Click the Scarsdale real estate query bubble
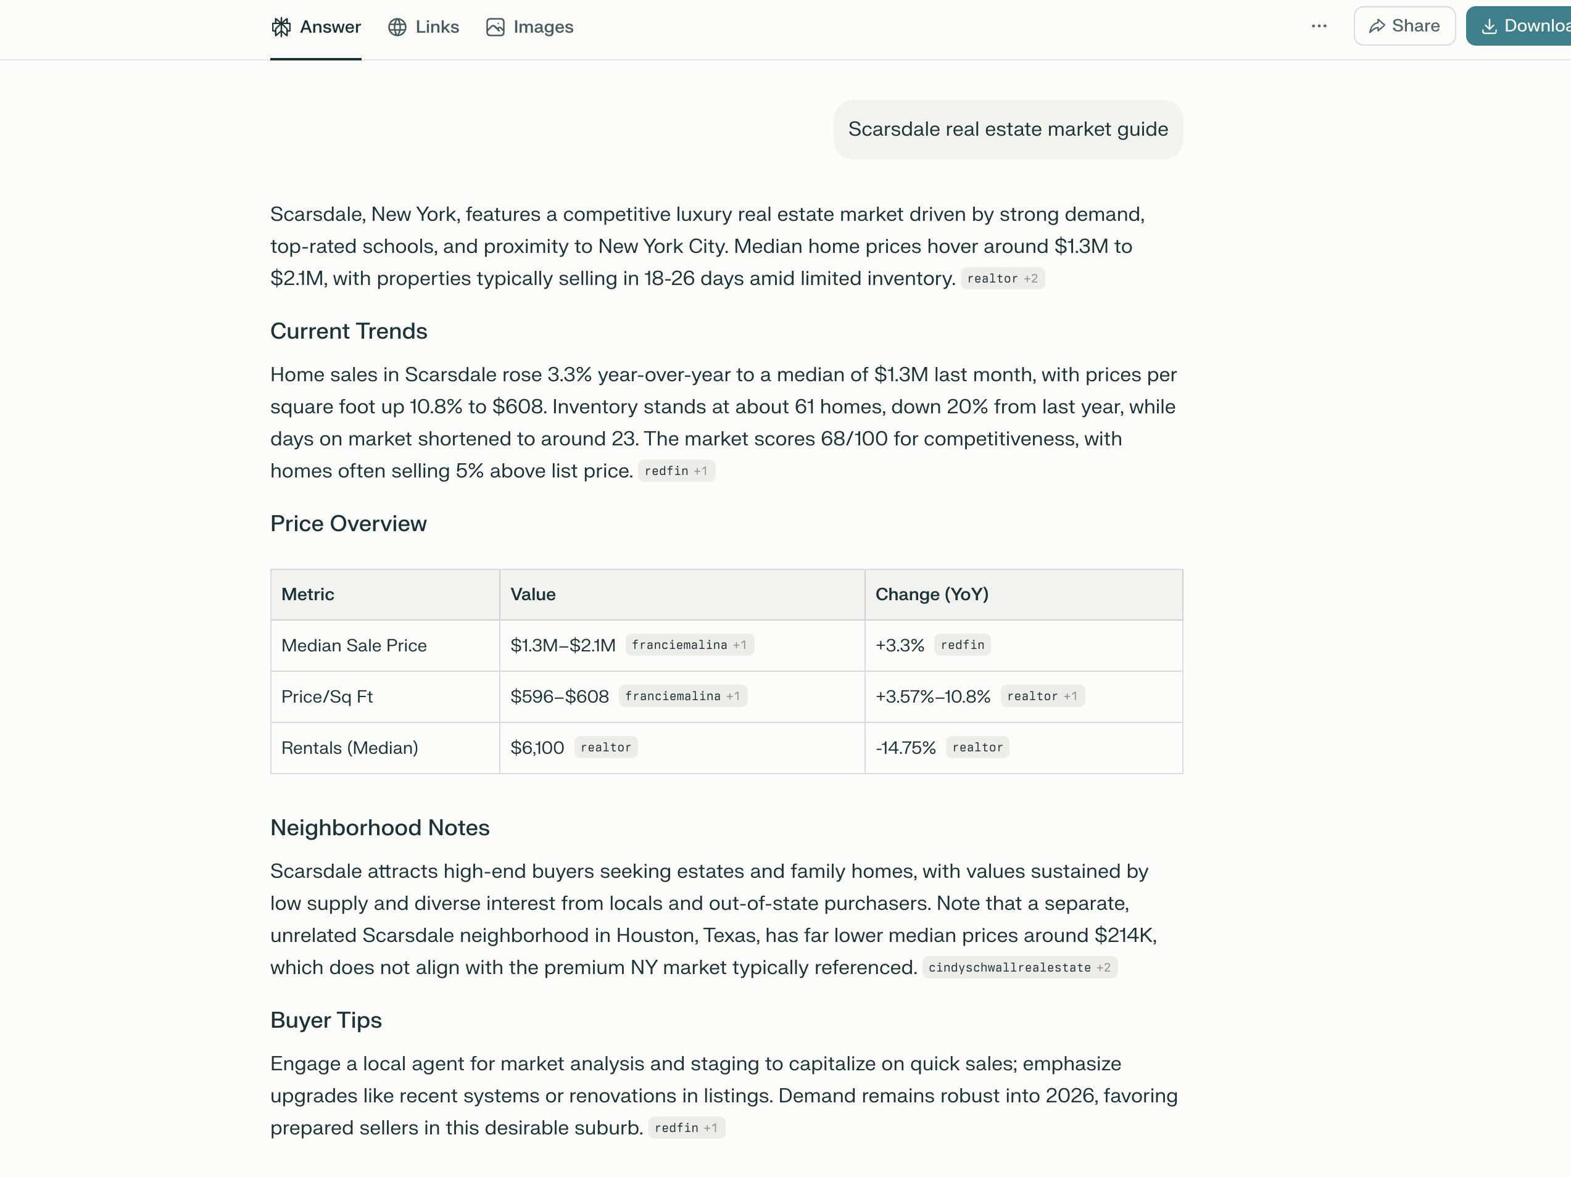The image size is (1571, 1177). (1008, 129)
